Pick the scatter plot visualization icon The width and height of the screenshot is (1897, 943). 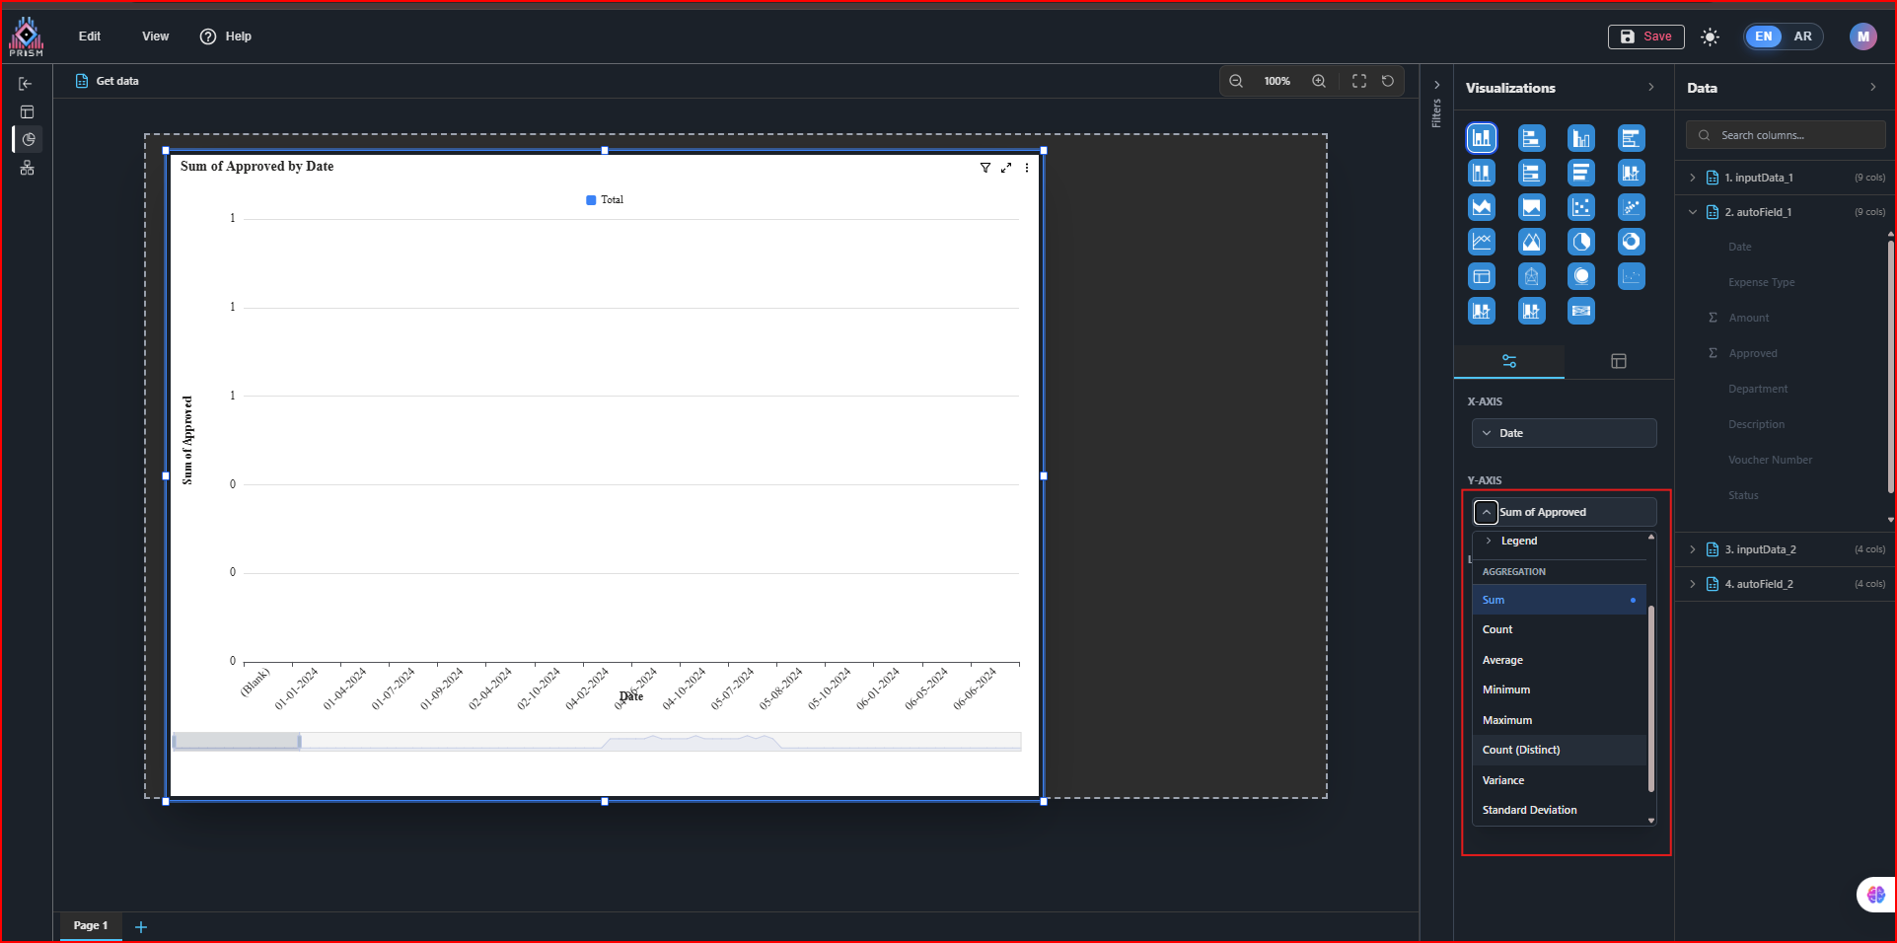[1580, 207]
